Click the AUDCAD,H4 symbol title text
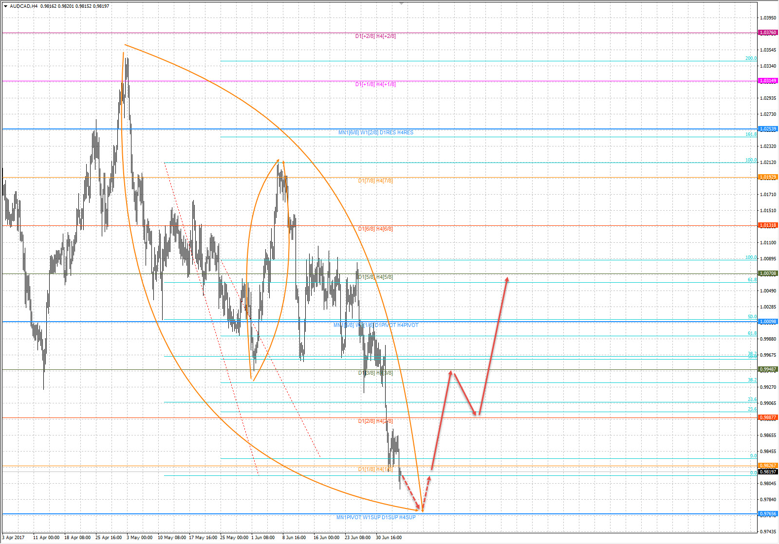 (x=24, y=6)
